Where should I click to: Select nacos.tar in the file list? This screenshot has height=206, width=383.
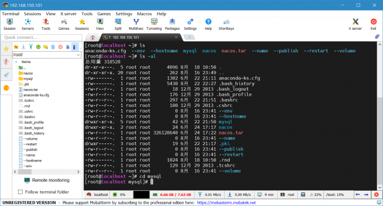[x=30, y=89]
